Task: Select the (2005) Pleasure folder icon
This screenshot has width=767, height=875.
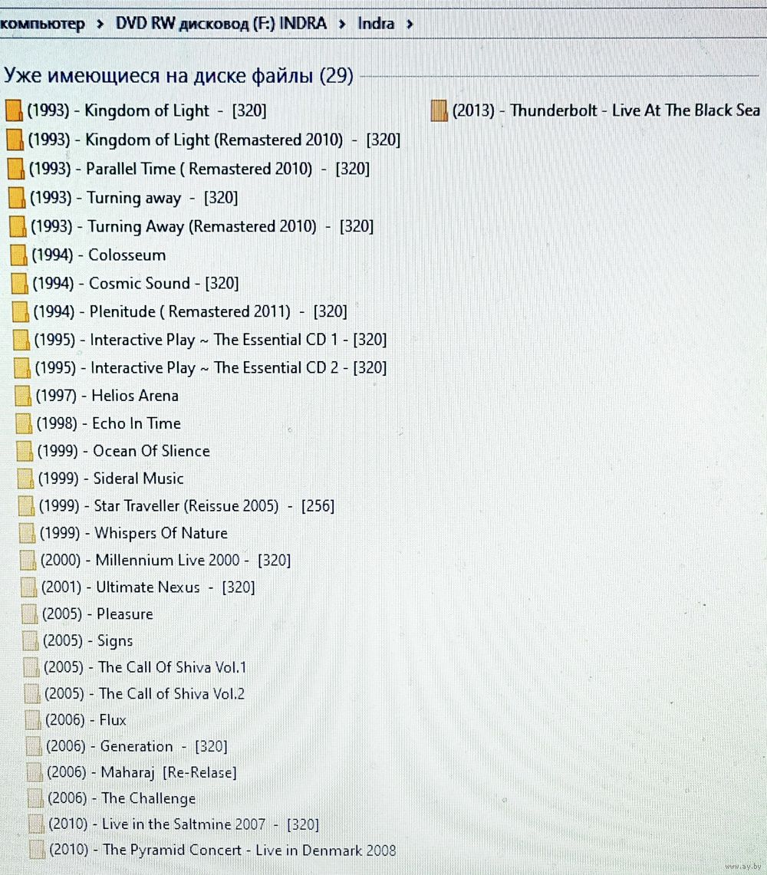Action: pos(29,614)
